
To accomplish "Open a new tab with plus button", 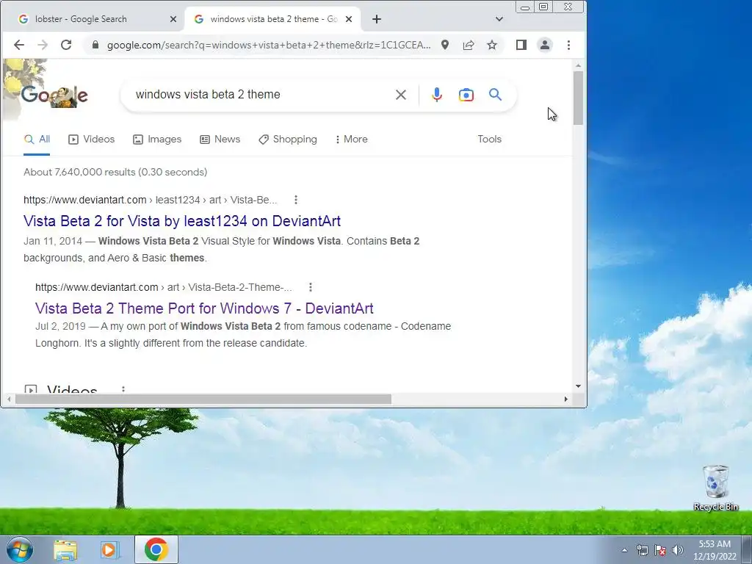I will click(377, 19).
